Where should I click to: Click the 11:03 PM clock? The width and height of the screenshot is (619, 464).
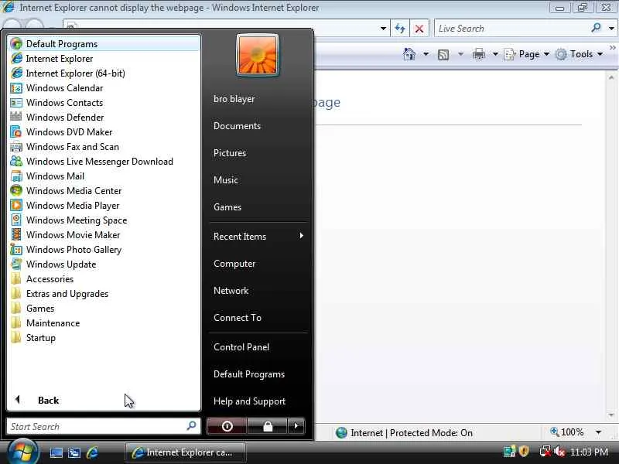(x=589, y=452)
